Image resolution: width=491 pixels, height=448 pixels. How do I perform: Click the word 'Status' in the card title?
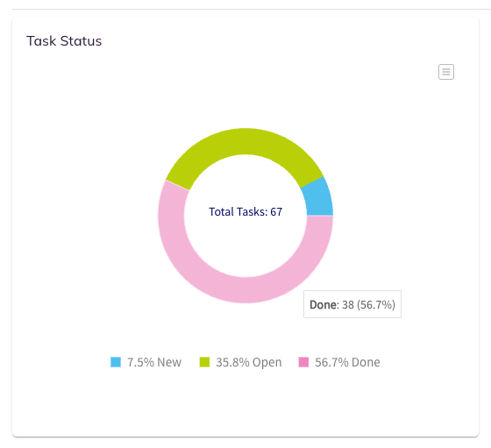[x=81, y=41]
